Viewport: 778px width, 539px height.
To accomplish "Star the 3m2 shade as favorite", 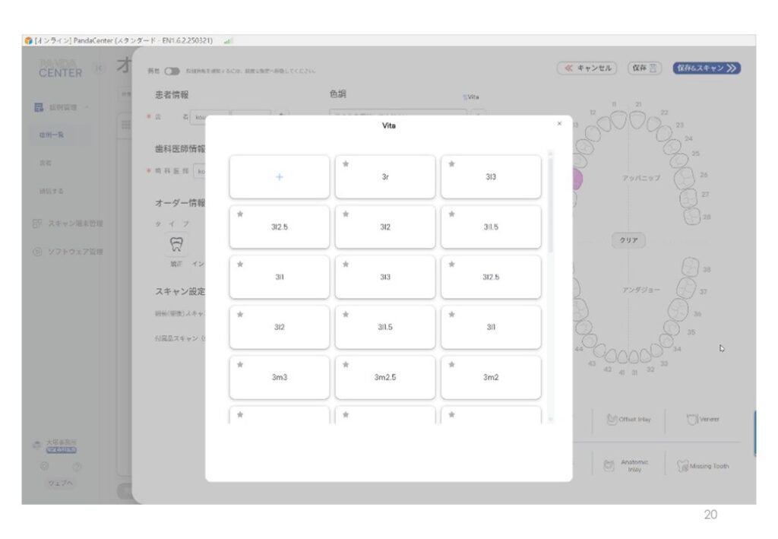I will click(x=452, y=364).
